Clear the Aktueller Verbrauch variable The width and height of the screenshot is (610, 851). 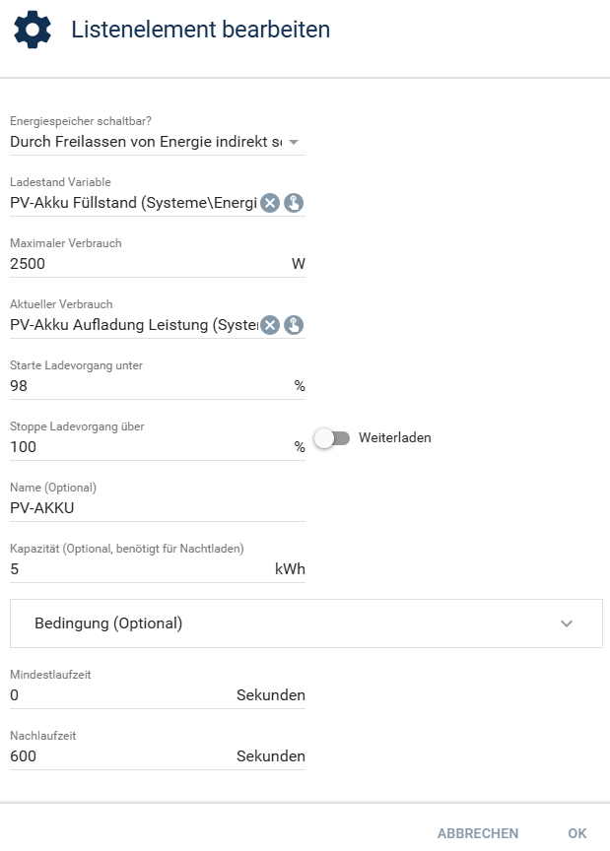[270, 325]
